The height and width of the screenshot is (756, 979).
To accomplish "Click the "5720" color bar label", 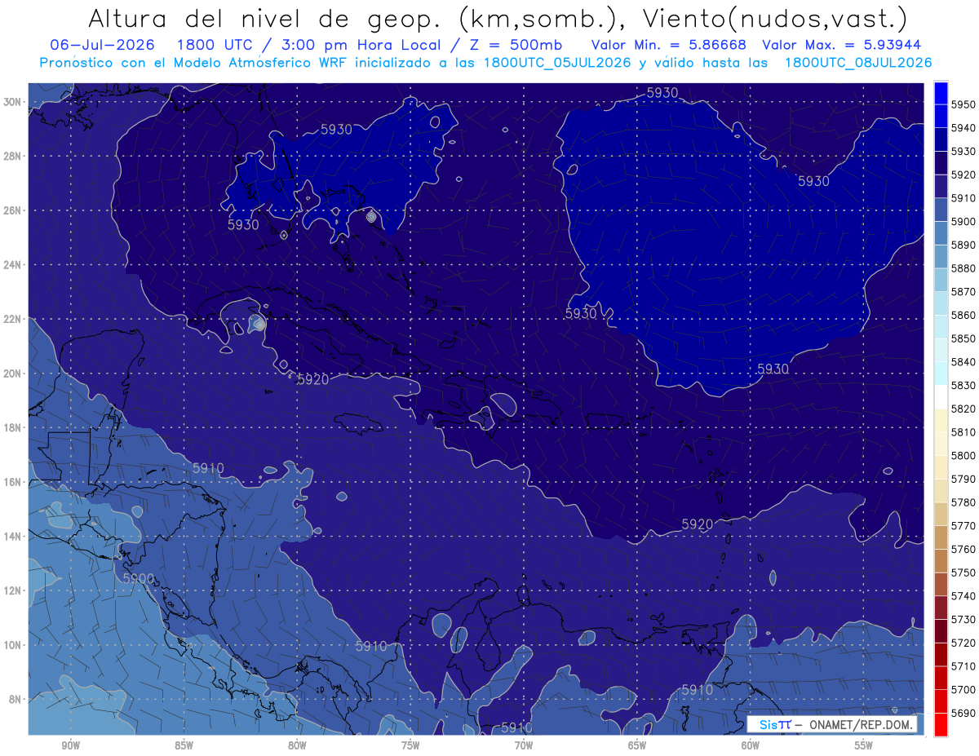I will pyautogui.click(x=963, y=643).
